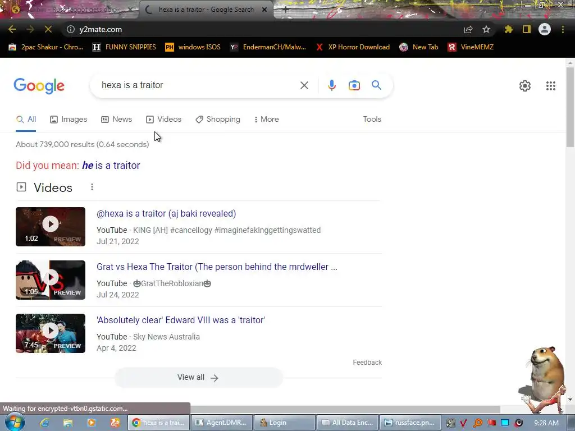Open the VineMEMZ bookmark
575x431 pixels.
tap(471, 47)
